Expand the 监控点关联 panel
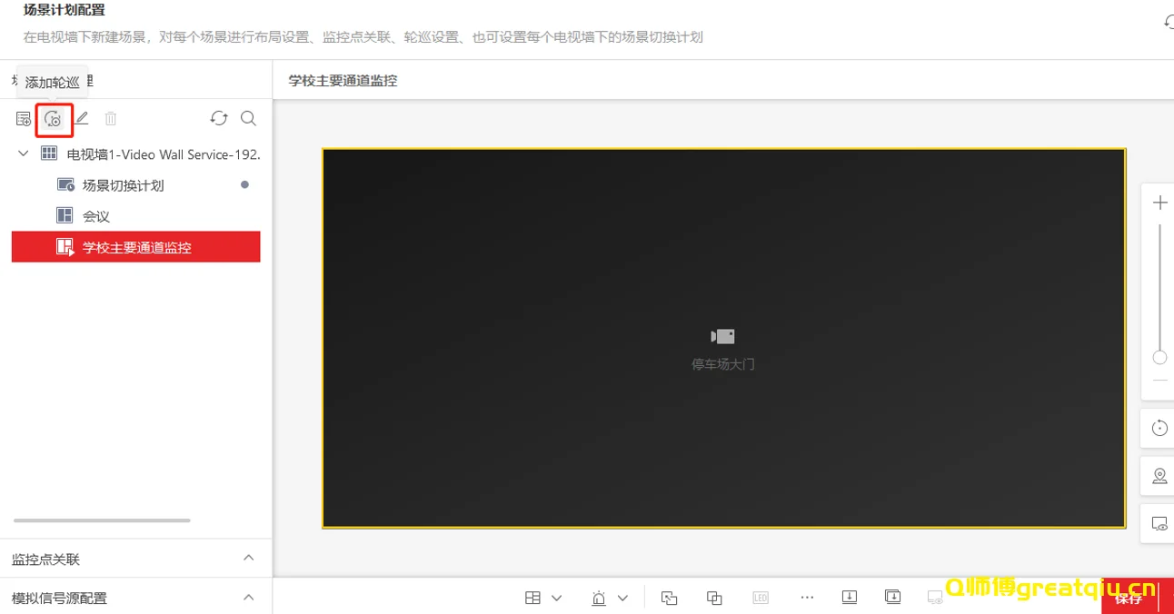 (248, 559)
